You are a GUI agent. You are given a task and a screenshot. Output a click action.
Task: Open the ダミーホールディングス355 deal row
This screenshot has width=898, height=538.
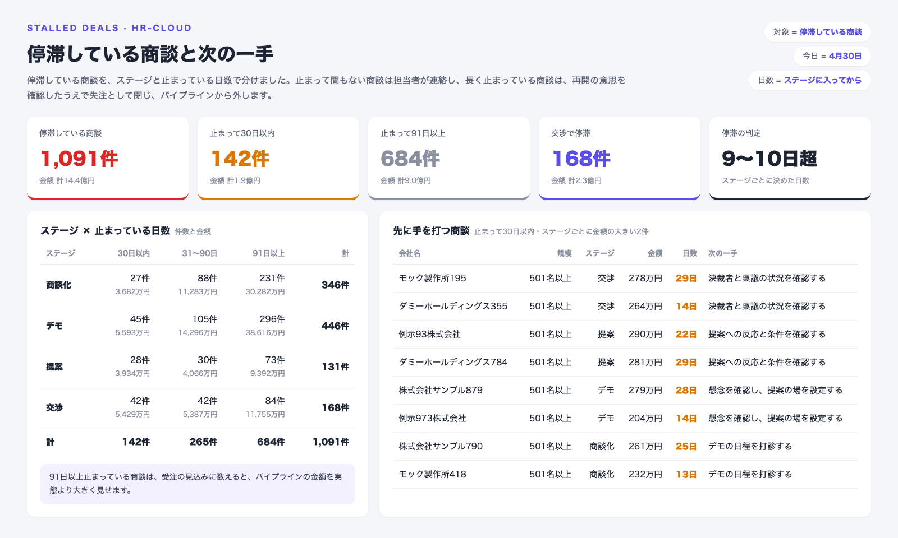pos(625,306)
